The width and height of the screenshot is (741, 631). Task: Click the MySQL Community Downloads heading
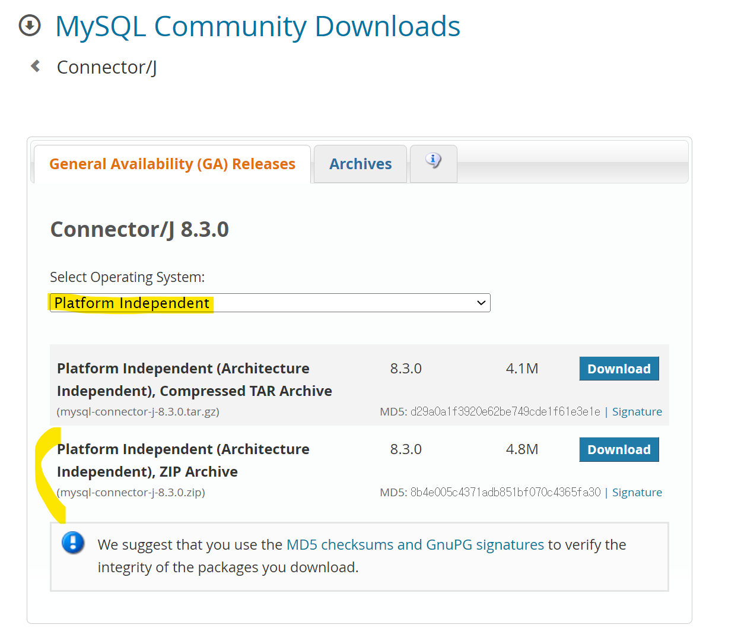[257, 26]
